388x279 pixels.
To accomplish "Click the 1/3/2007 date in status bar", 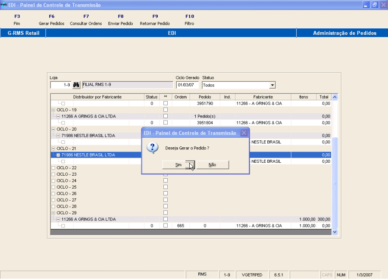I will pyautogui.click(x=364, y=275).
